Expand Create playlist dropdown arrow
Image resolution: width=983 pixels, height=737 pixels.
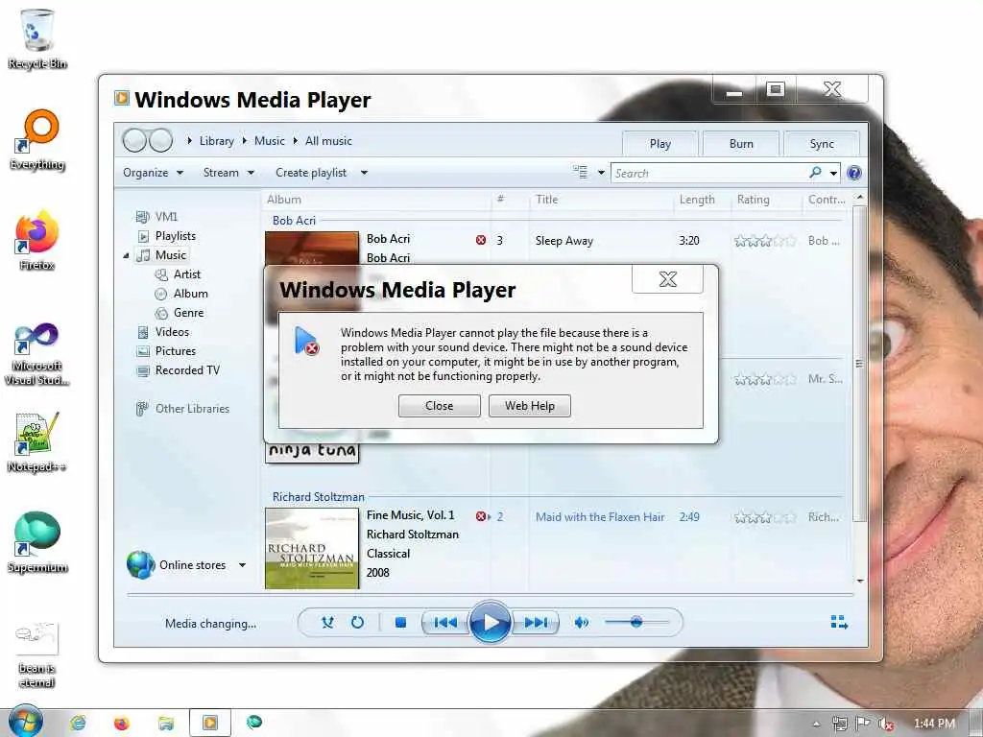(364, 173)
